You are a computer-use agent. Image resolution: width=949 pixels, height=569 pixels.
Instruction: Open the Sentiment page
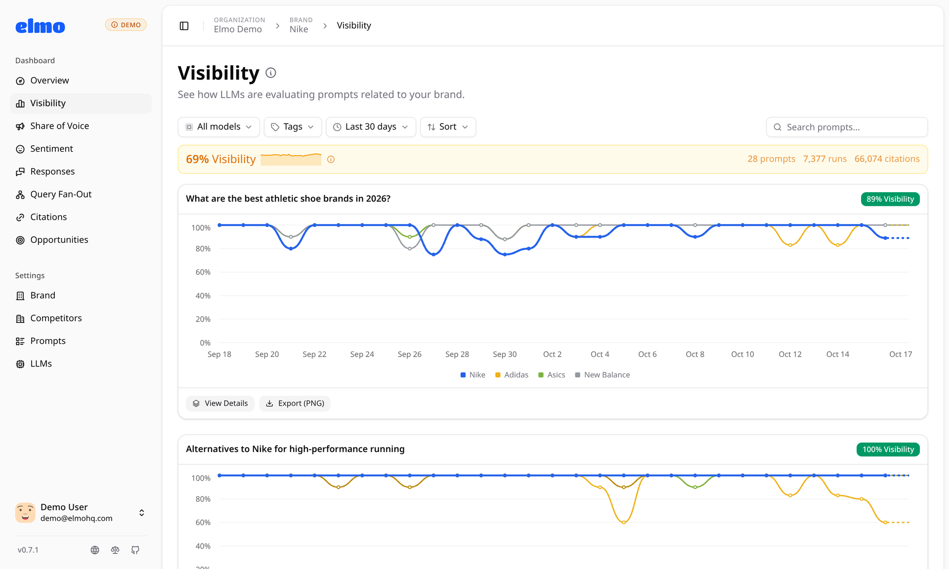click(81, 149)
